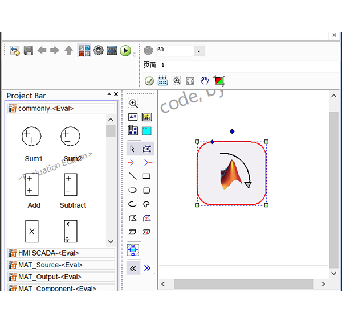The height and width of the screenshot is (321, 342).
Task: Click the new project icon
Action: tap(15, 51)
